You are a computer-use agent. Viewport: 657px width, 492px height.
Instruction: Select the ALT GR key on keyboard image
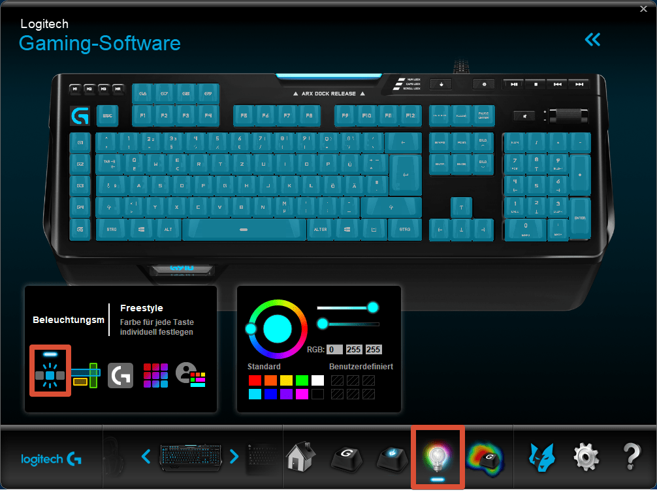pos(321,230)
